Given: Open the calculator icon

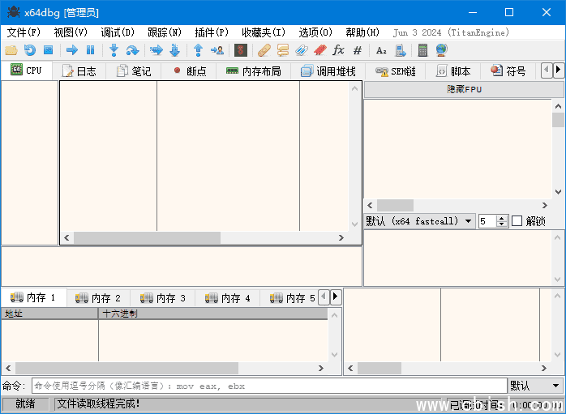Looking at the screenshot, I should click(422, 50).
